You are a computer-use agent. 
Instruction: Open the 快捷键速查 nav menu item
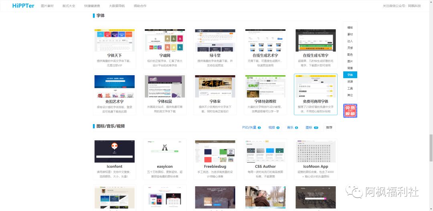(92, 6)
